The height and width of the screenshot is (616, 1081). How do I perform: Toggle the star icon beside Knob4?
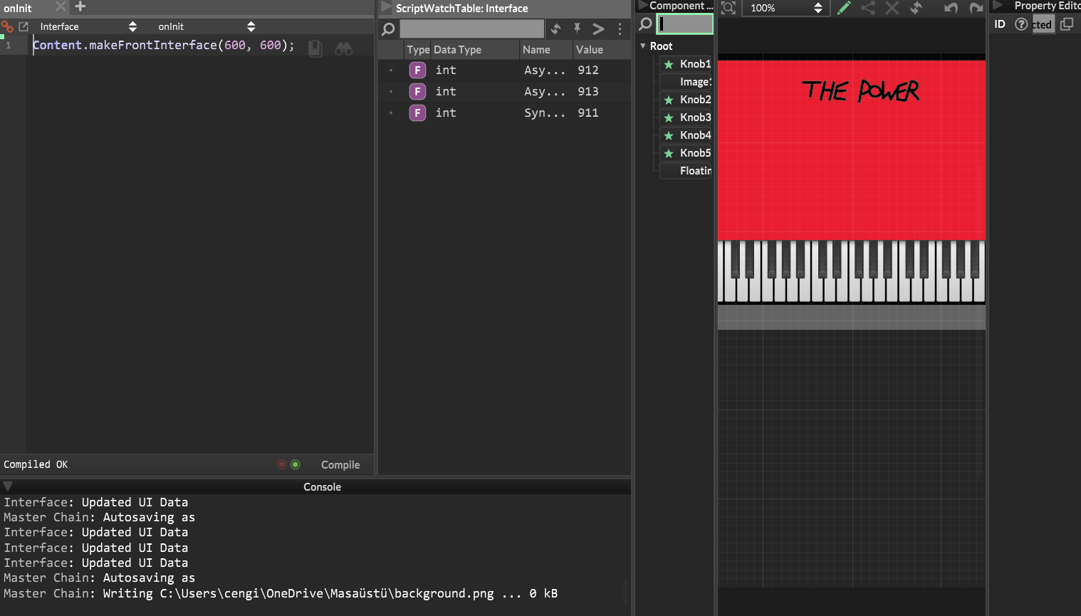669,135
